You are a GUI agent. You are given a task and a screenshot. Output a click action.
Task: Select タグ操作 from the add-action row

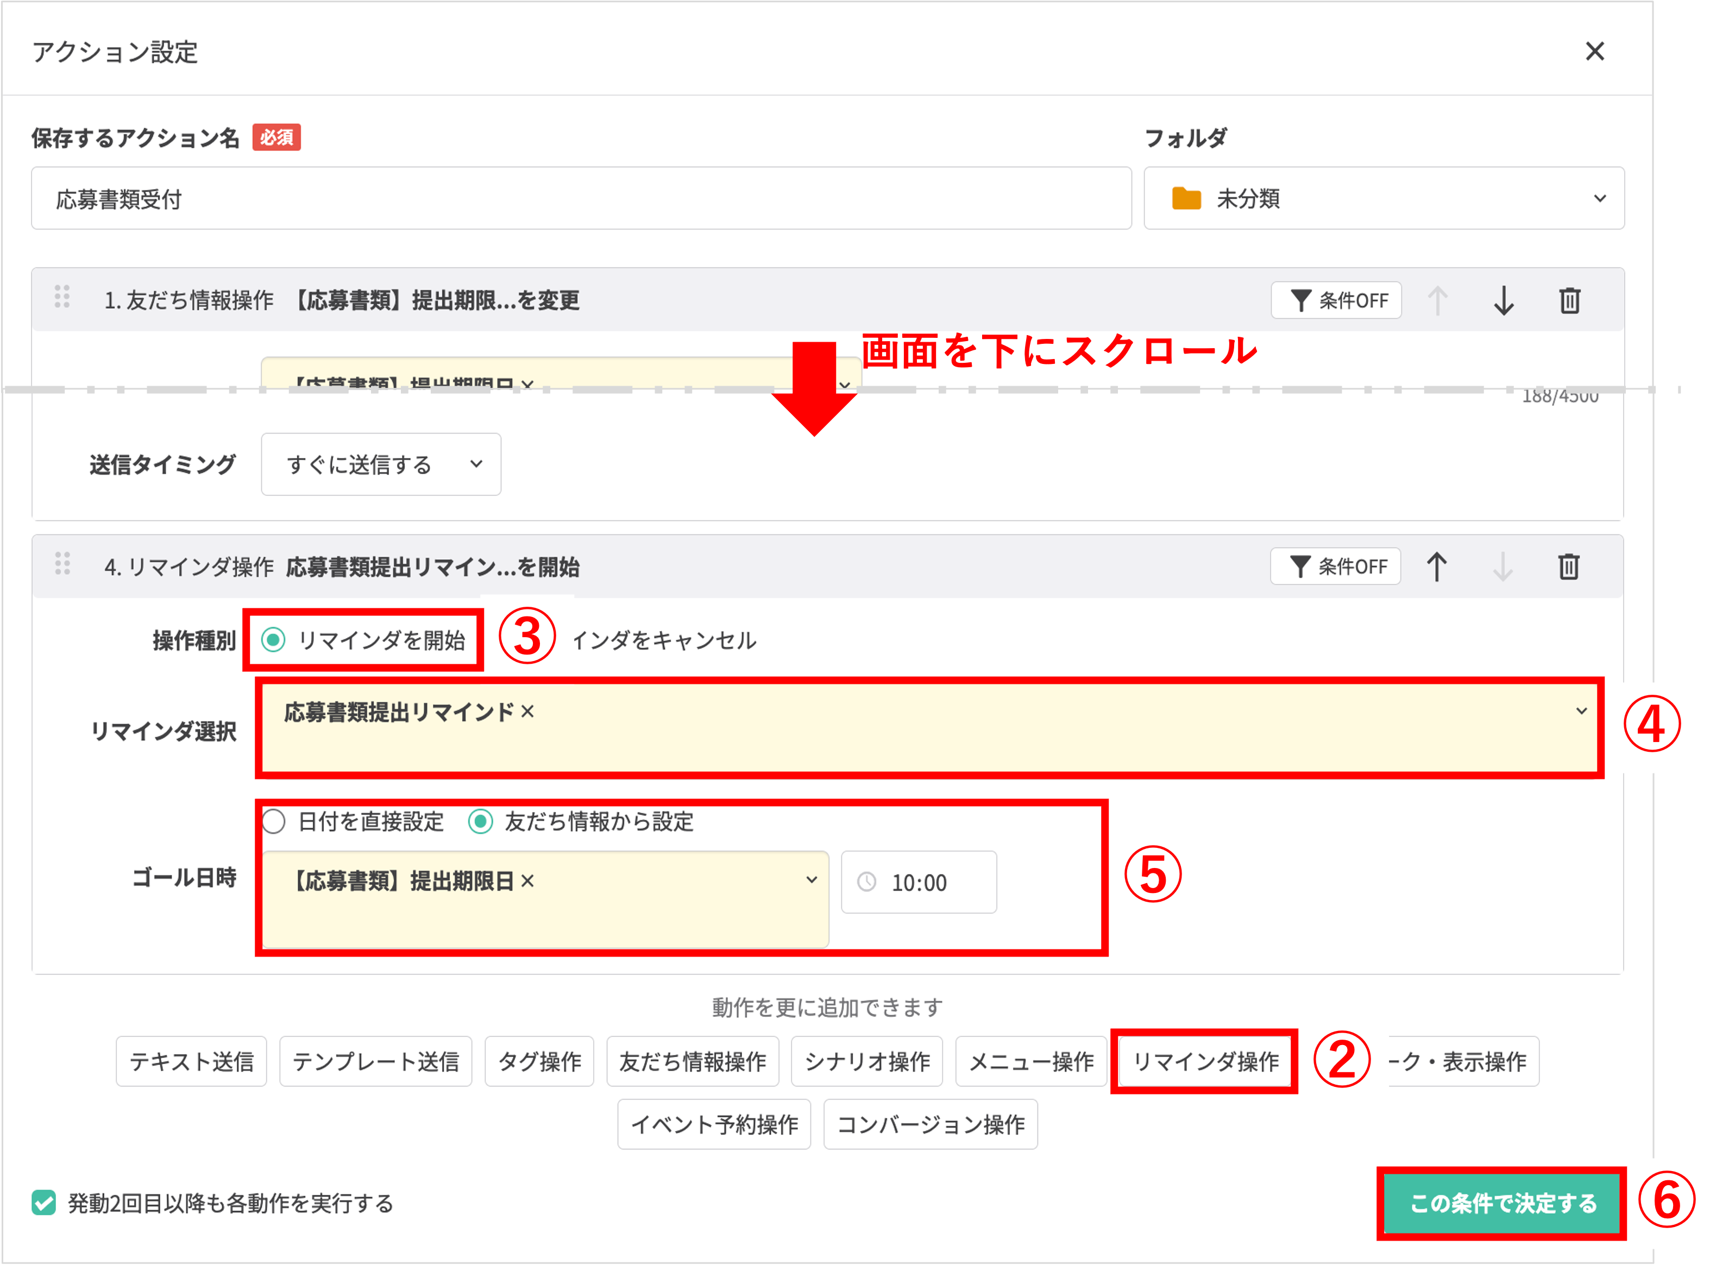pyautogui.click(x=539, y=1061)
